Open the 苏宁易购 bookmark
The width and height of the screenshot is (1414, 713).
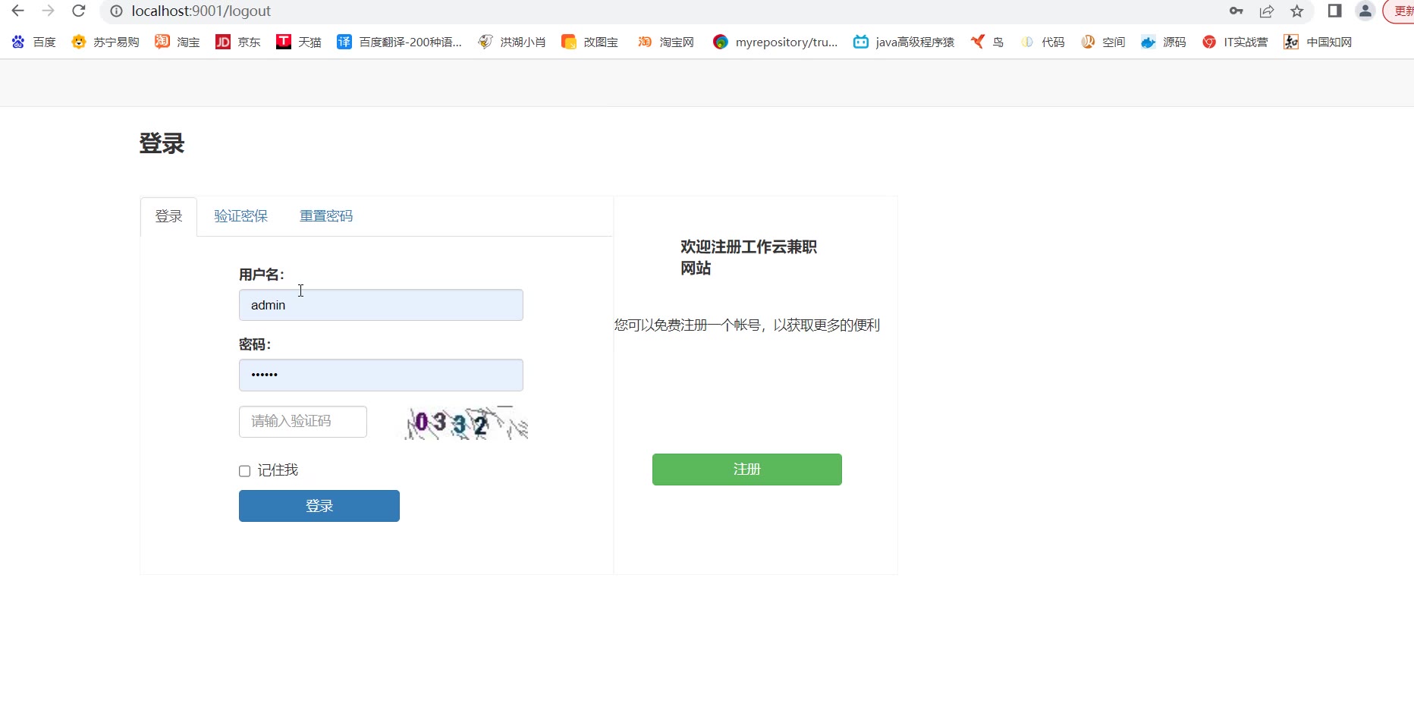click(105, 42)
